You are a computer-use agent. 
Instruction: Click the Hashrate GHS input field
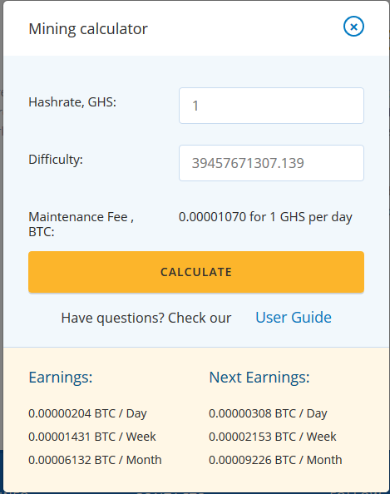(271, 106)
